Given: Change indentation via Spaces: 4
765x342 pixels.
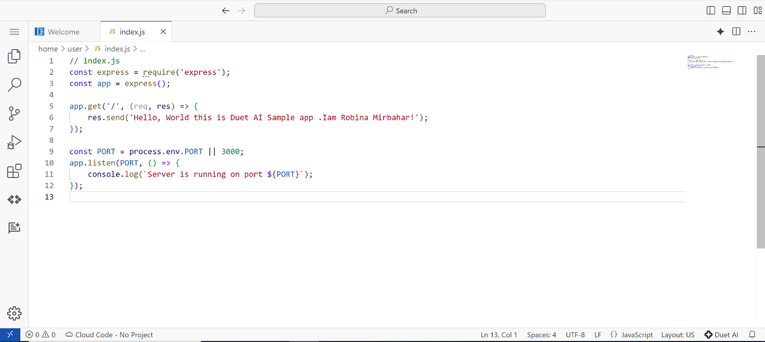Looking at the screenshot, I should pyautogui.click(x=542, y=334).
